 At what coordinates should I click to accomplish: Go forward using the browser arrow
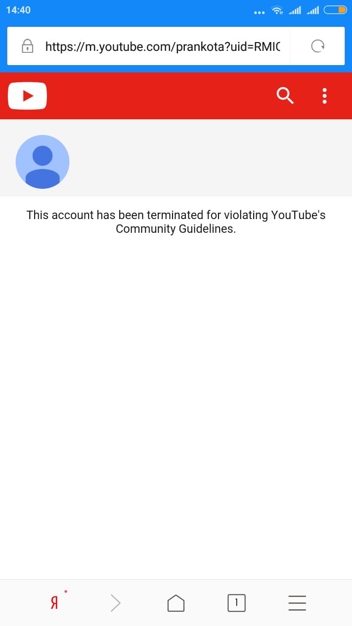(115, 603)
